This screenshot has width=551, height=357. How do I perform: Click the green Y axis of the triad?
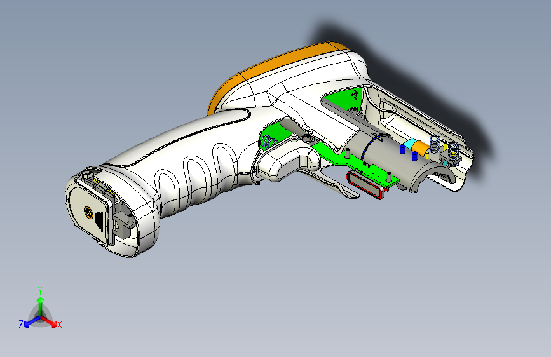click(x=41, y=305)
